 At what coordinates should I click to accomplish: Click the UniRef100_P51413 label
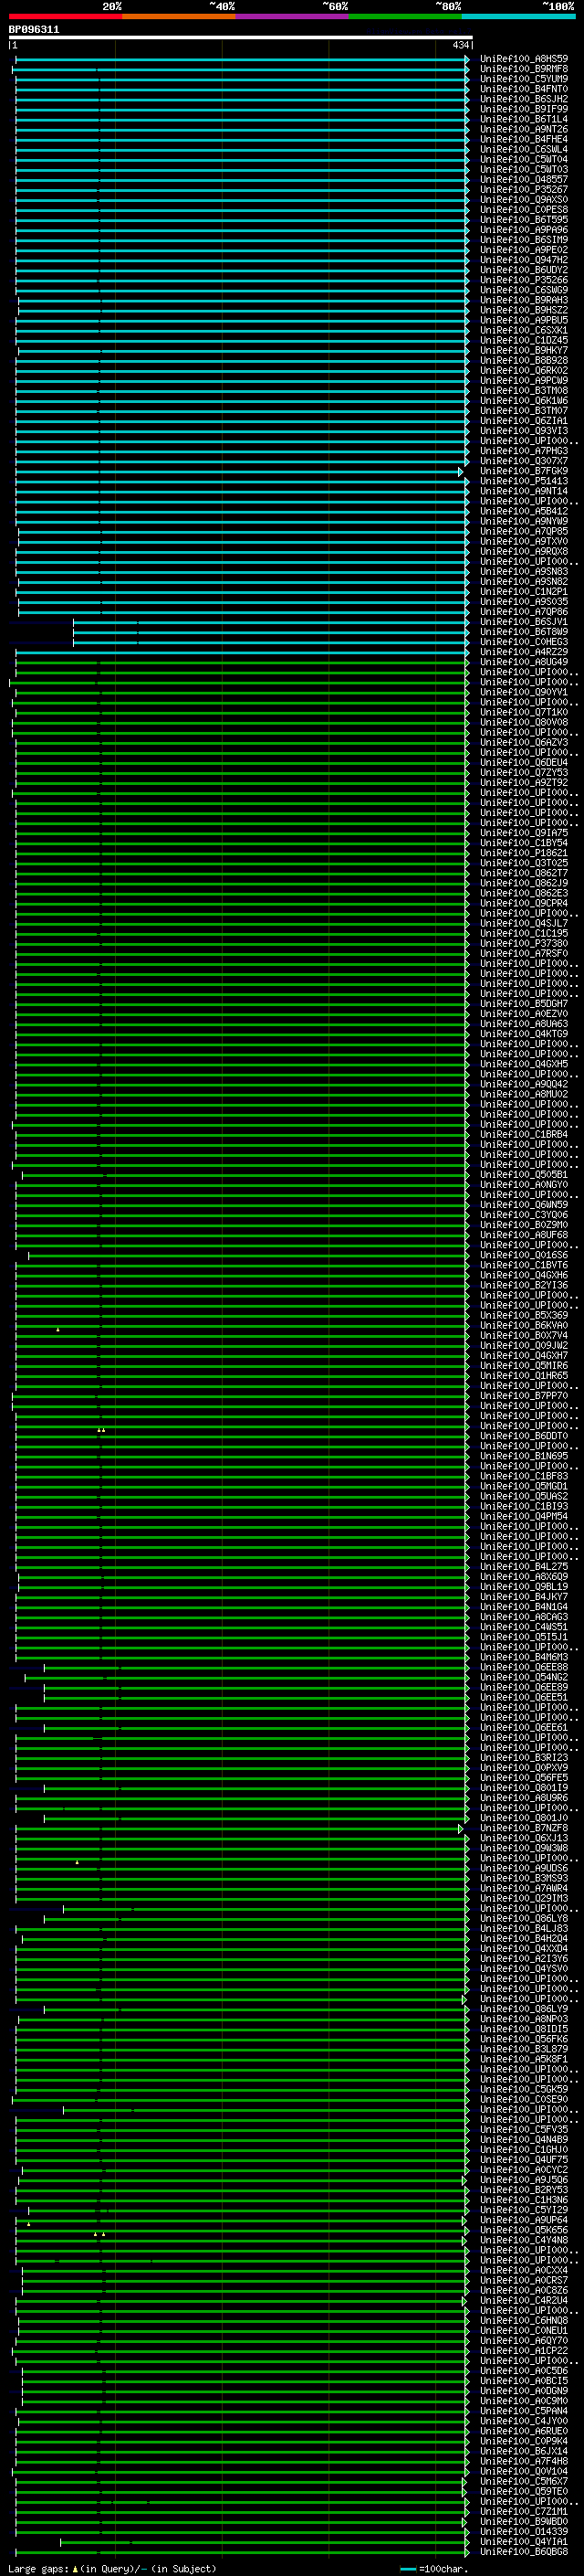click(524, 481)
